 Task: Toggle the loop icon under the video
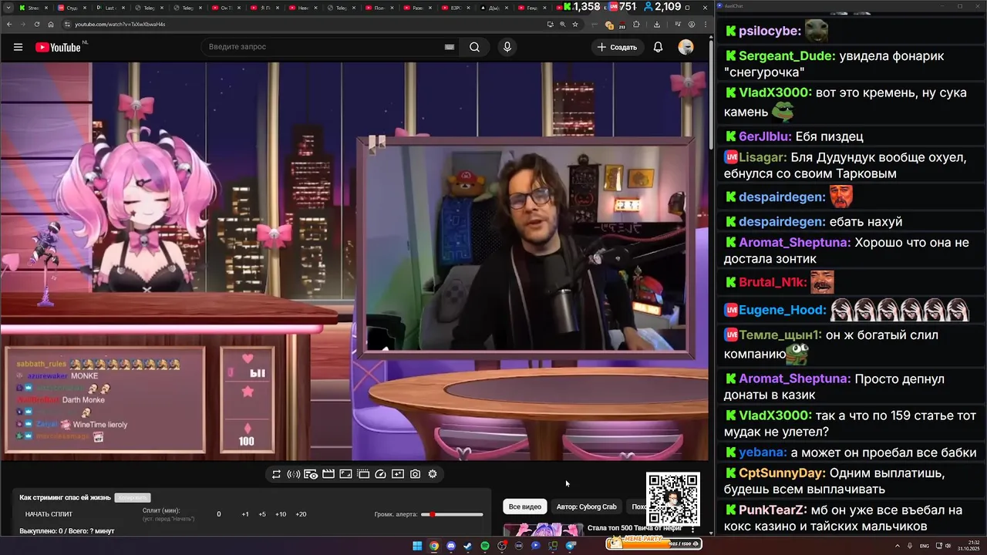pos(276,474)
